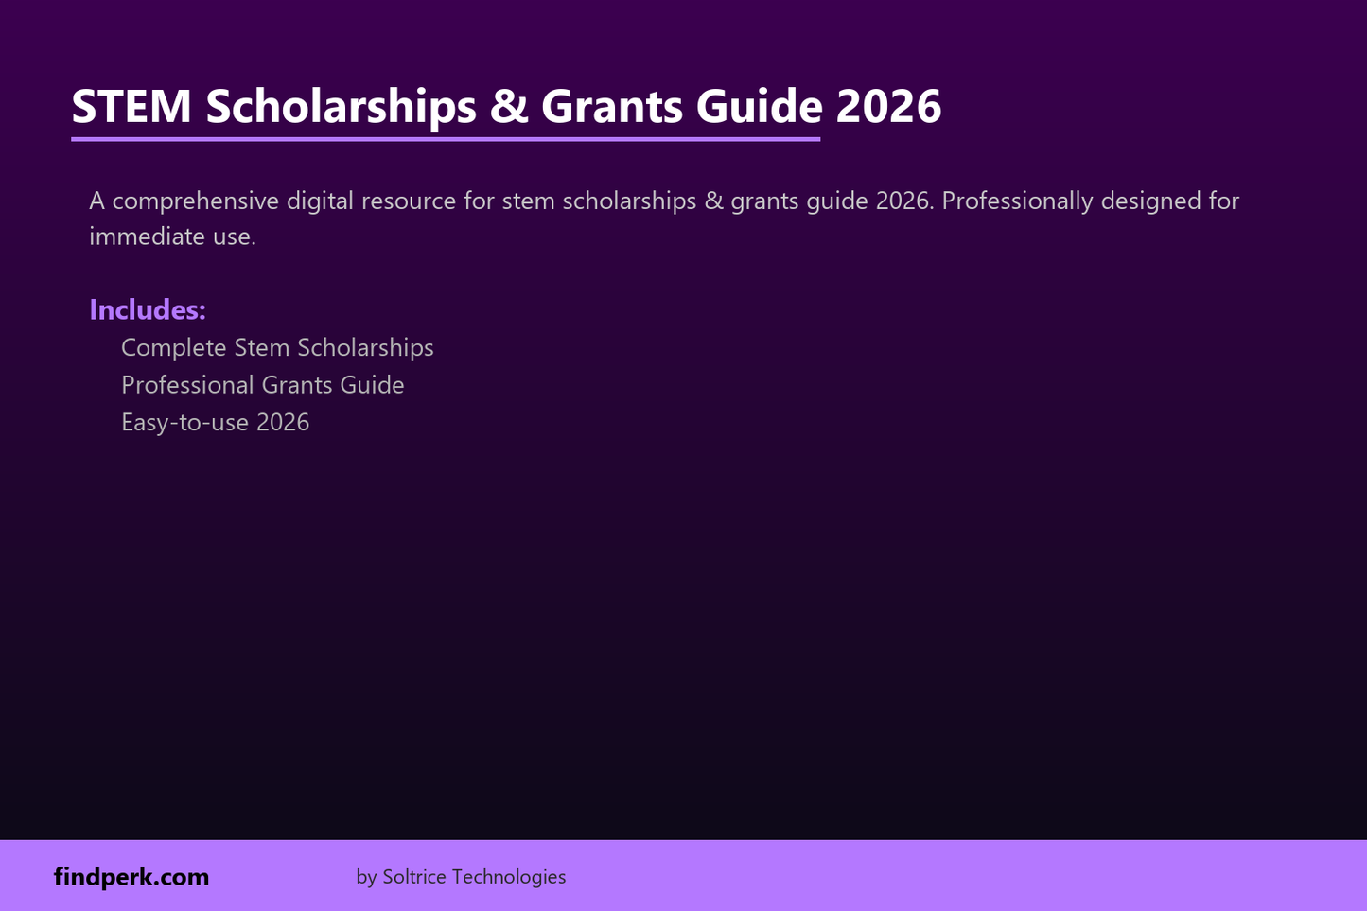Click the paragraph starting 'A comprehensive digital resource'

pos(664,219)
